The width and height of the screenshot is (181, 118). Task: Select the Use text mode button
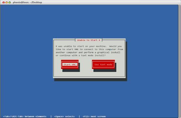[x=103, y=64]
